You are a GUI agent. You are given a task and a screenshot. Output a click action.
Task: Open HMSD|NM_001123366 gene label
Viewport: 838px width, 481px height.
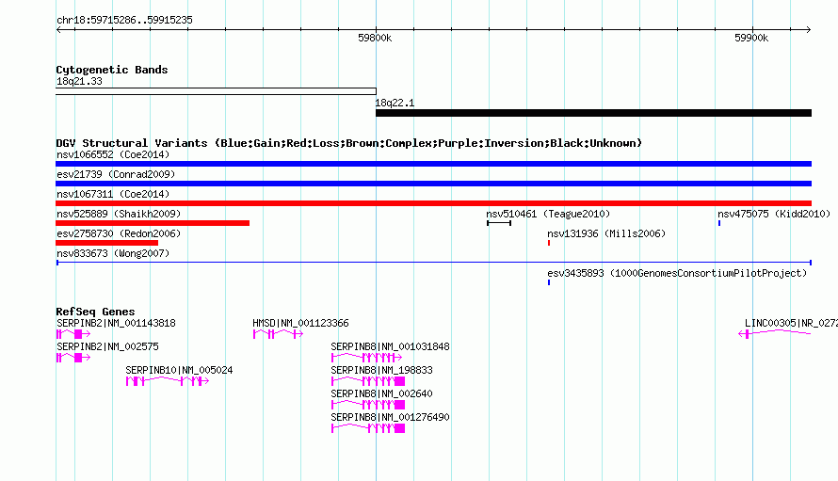coord(300,324)
